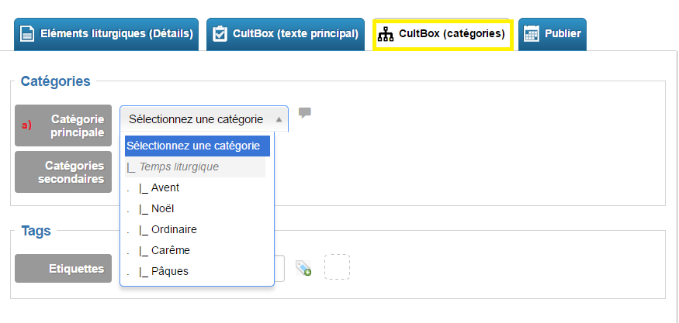The width and height of the screenshot is (679, 323).
Task: Choose 'Sélectionnez une catégorie' highlighted option
Action: [197, 146]
